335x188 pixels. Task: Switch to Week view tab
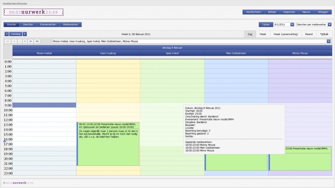pos(263,34)
